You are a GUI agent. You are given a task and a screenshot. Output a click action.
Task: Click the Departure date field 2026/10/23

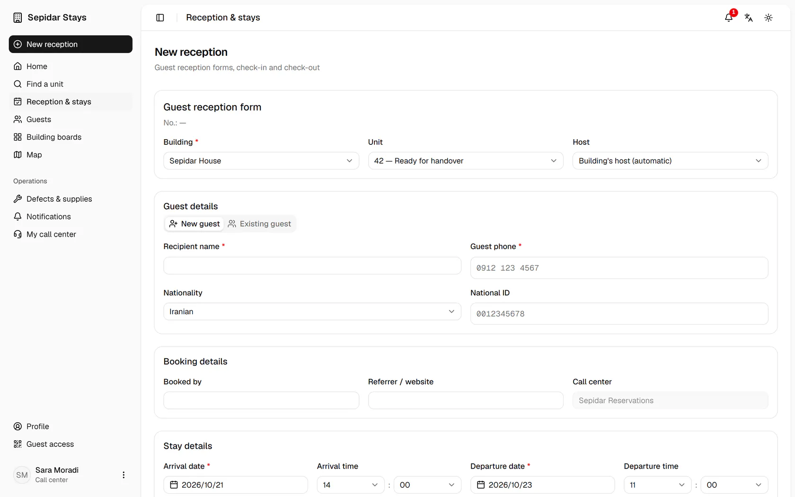[542, 485]
